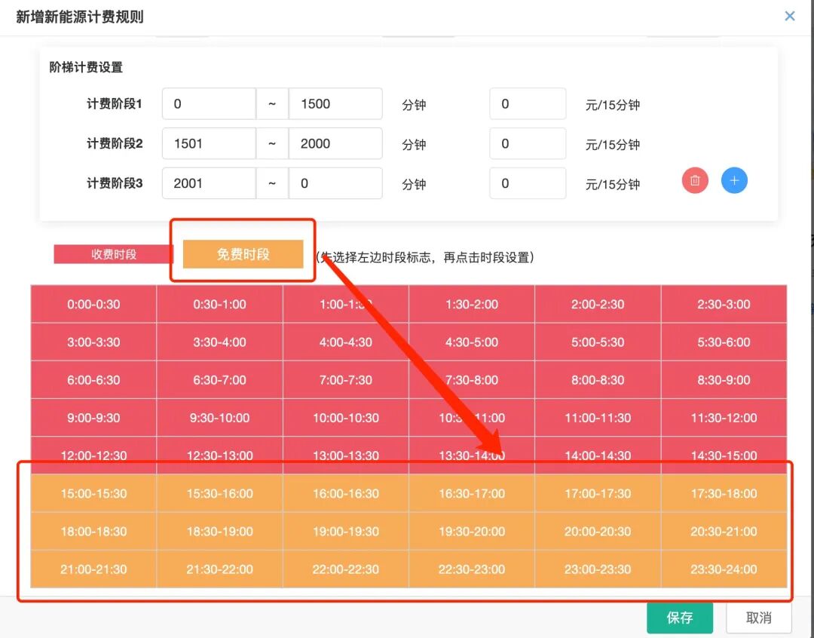Toggle free slot 23:30-24:00
The height and width of the screenshot is (638, 814).
[x=724, y=569]
